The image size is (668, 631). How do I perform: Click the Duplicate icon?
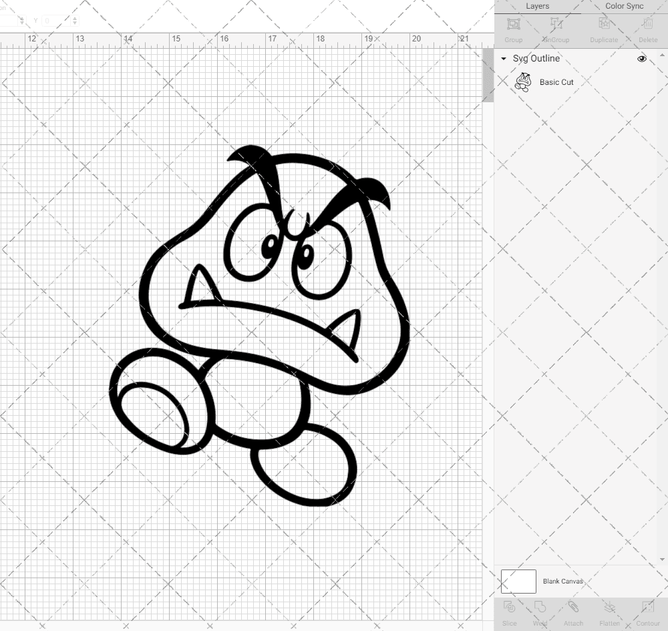tap(603, 28)
